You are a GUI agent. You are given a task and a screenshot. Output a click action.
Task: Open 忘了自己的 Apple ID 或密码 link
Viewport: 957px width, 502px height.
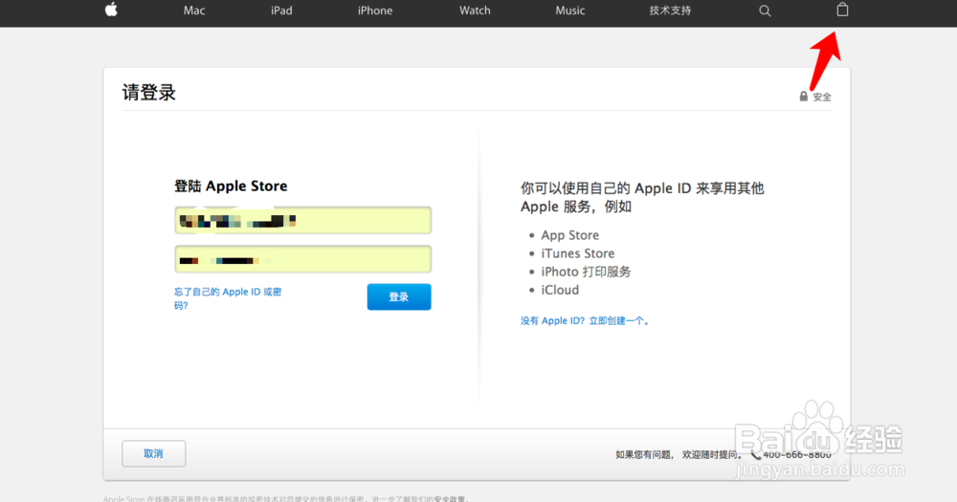point(228,298)
